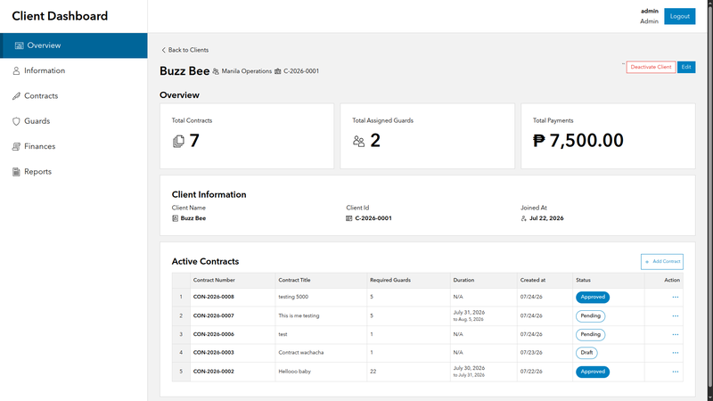The width and height of the screenshot is (713, 401).
Task: Click the ID card icon under Client Id
Action: (x=349, y=218)
